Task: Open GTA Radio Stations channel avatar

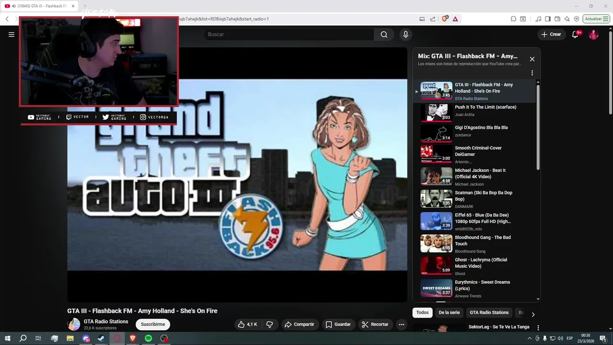Action: [74, 324]
